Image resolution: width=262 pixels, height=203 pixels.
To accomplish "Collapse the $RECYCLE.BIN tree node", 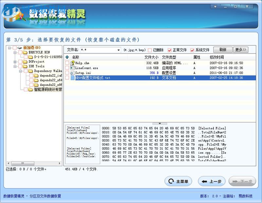I will point(15,53).
